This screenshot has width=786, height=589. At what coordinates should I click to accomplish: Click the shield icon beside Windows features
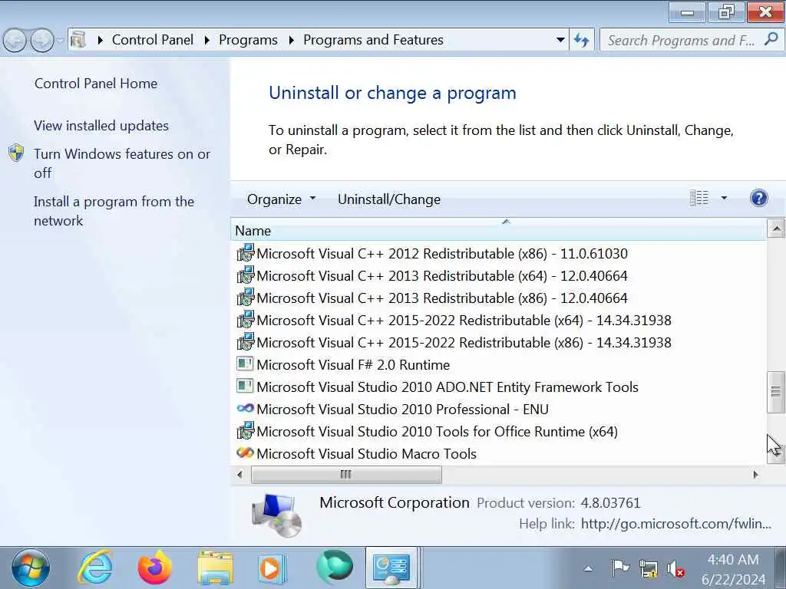click(x=16, y=153)
